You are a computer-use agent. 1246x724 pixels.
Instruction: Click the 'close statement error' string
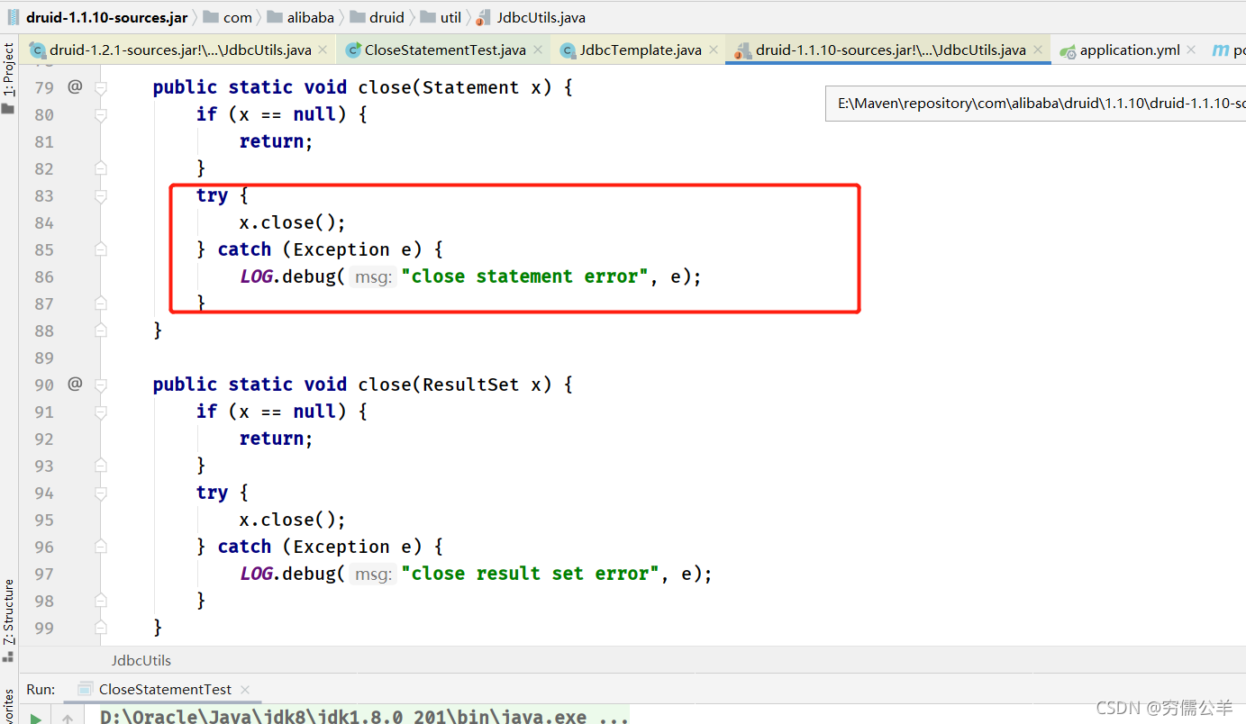pyautogui.click(x=525, y=276)
